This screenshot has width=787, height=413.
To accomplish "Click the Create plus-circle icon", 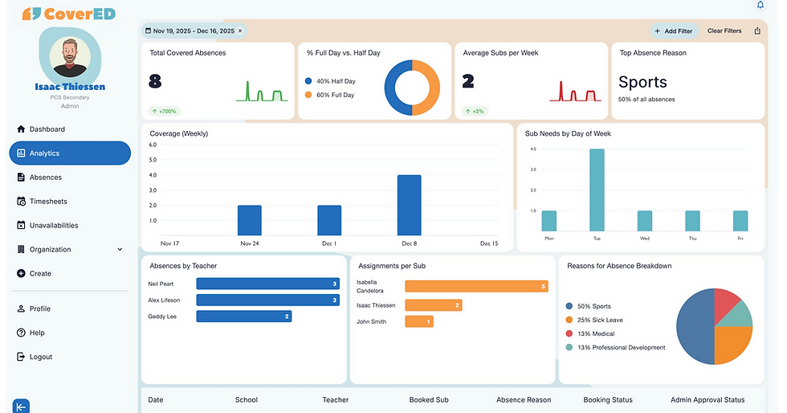I will 21,273.
